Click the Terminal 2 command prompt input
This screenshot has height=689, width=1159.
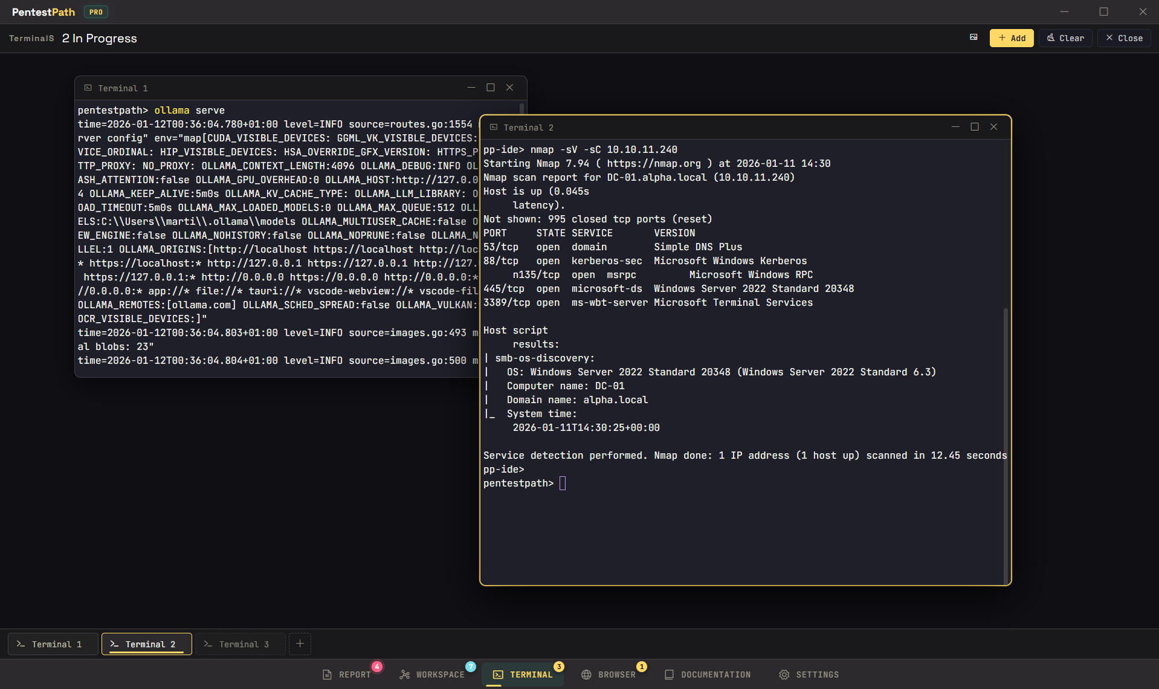[x=563, y=484]
